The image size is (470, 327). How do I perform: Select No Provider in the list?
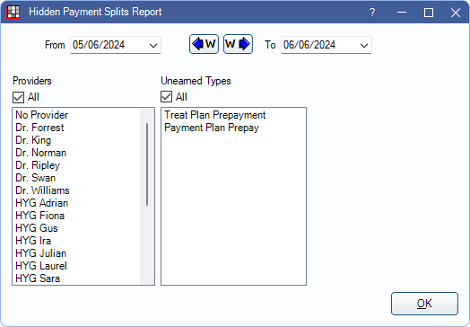pyautogui.click(x=76, y=115)
